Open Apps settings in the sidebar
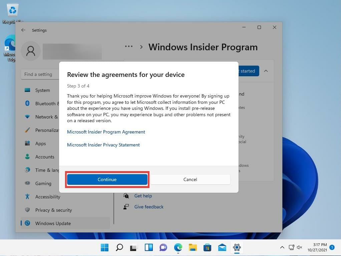 pos(40,143)
